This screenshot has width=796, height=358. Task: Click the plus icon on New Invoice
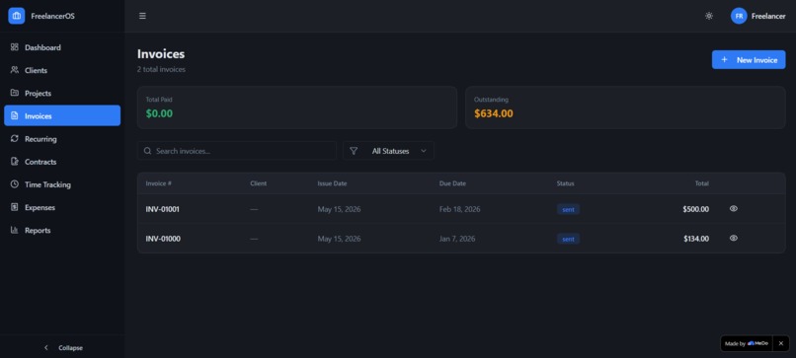click(x=725, y=59)
